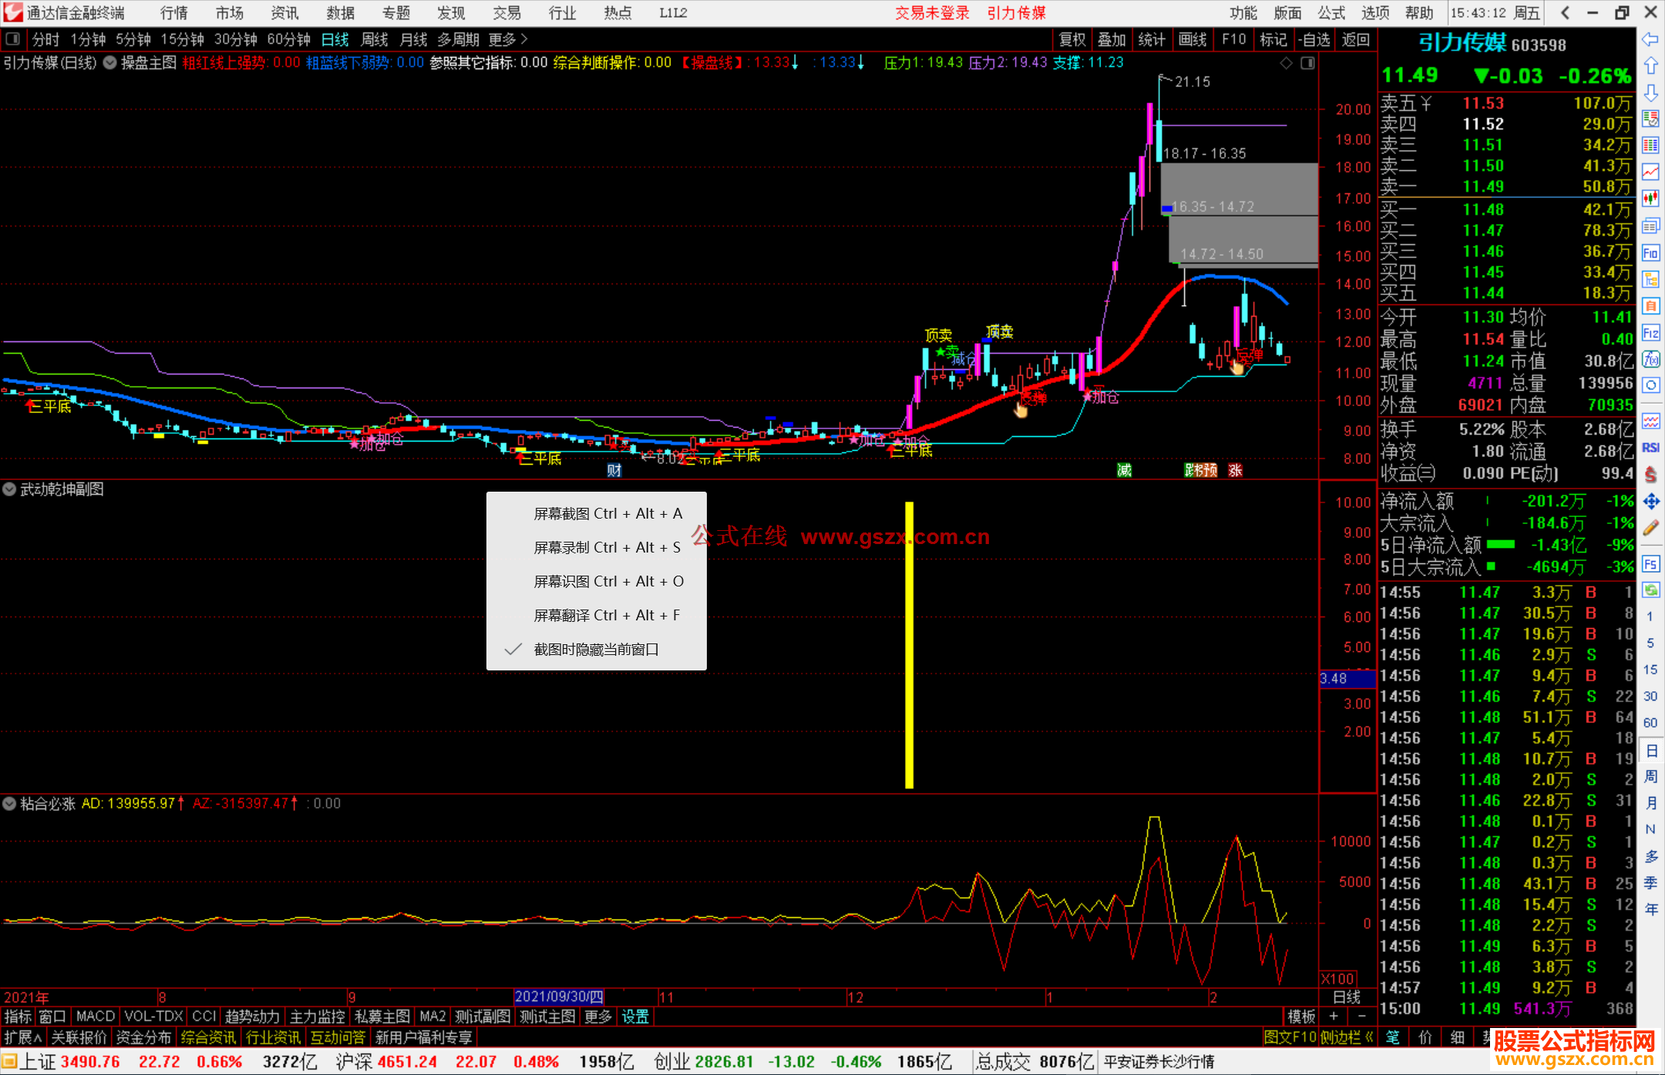Open the time-sharing line chart icon
This screenshot has width=1665, height=1075.
click(1650, 172)
